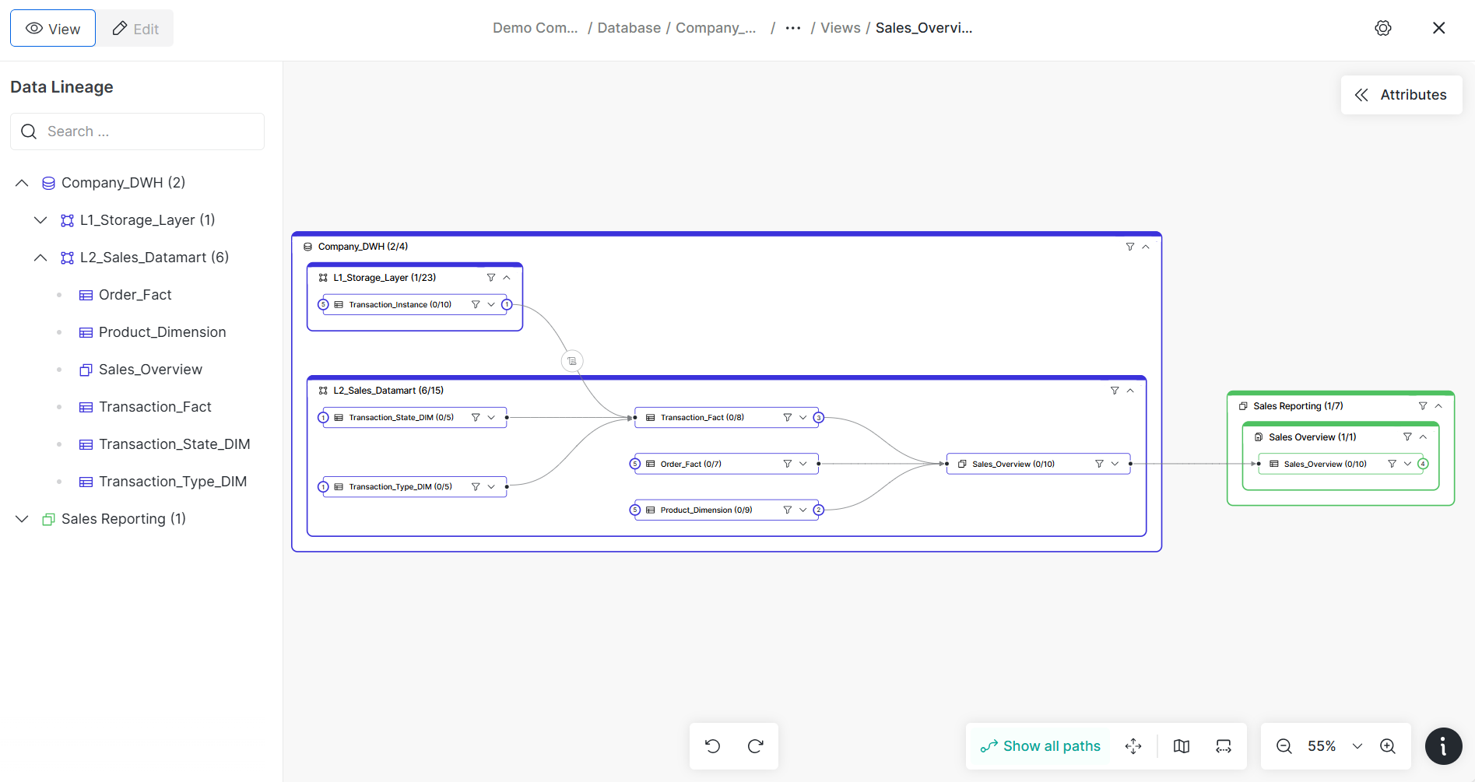Click downstream badge 4 on the Sales Reporting Sales_Overview node
The height and width of the screenshot is (782, 1475).
coord(1423,464)
